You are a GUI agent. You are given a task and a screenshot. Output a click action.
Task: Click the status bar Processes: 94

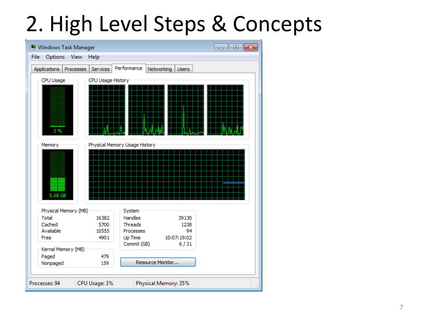pos(44,283)
